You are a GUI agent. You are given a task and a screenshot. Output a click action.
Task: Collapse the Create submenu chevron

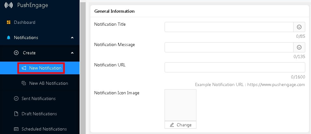tap(72, 53)
